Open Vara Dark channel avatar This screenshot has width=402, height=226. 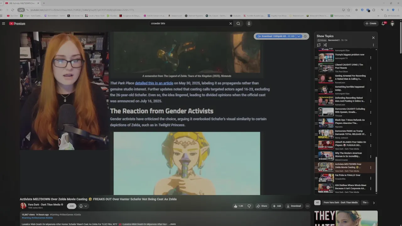(23, 206)
